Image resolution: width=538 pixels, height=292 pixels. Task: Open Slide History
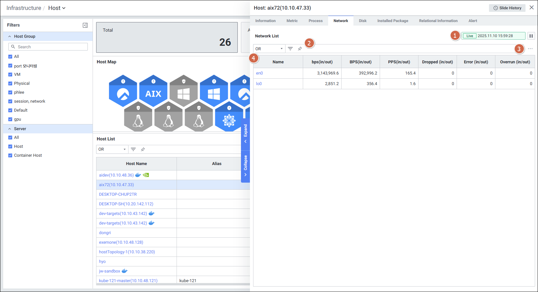coord(507,8)
